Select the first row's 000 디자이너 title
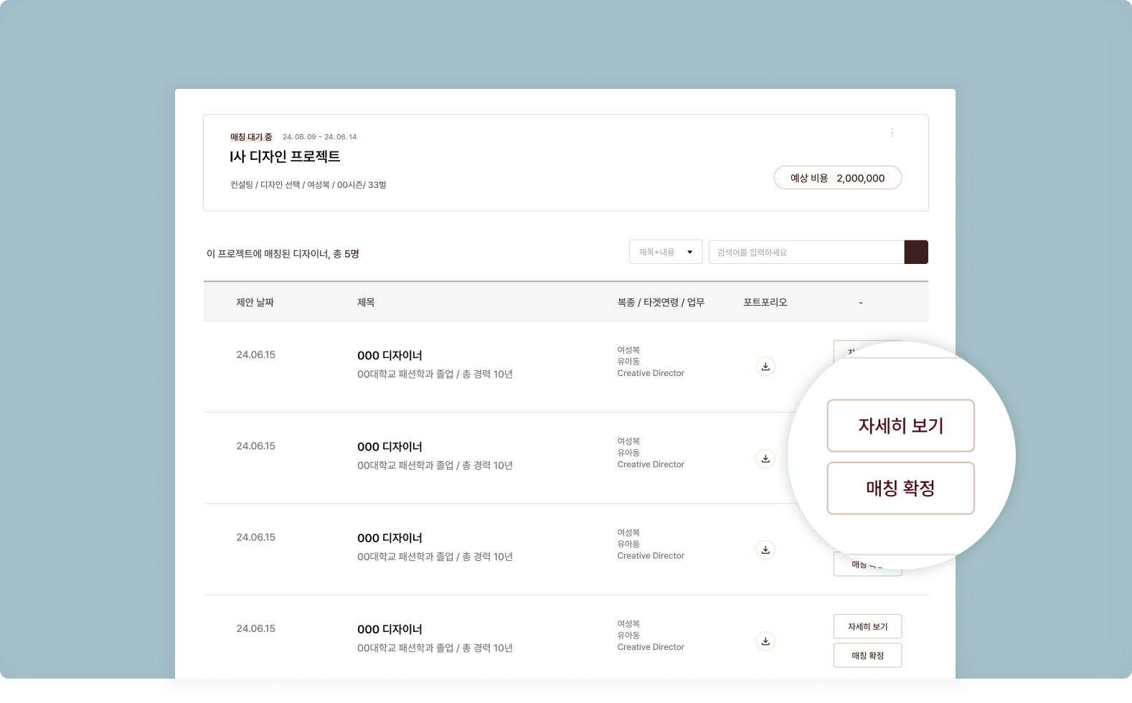The image size is (1132, 703). [x=390, y=356]
